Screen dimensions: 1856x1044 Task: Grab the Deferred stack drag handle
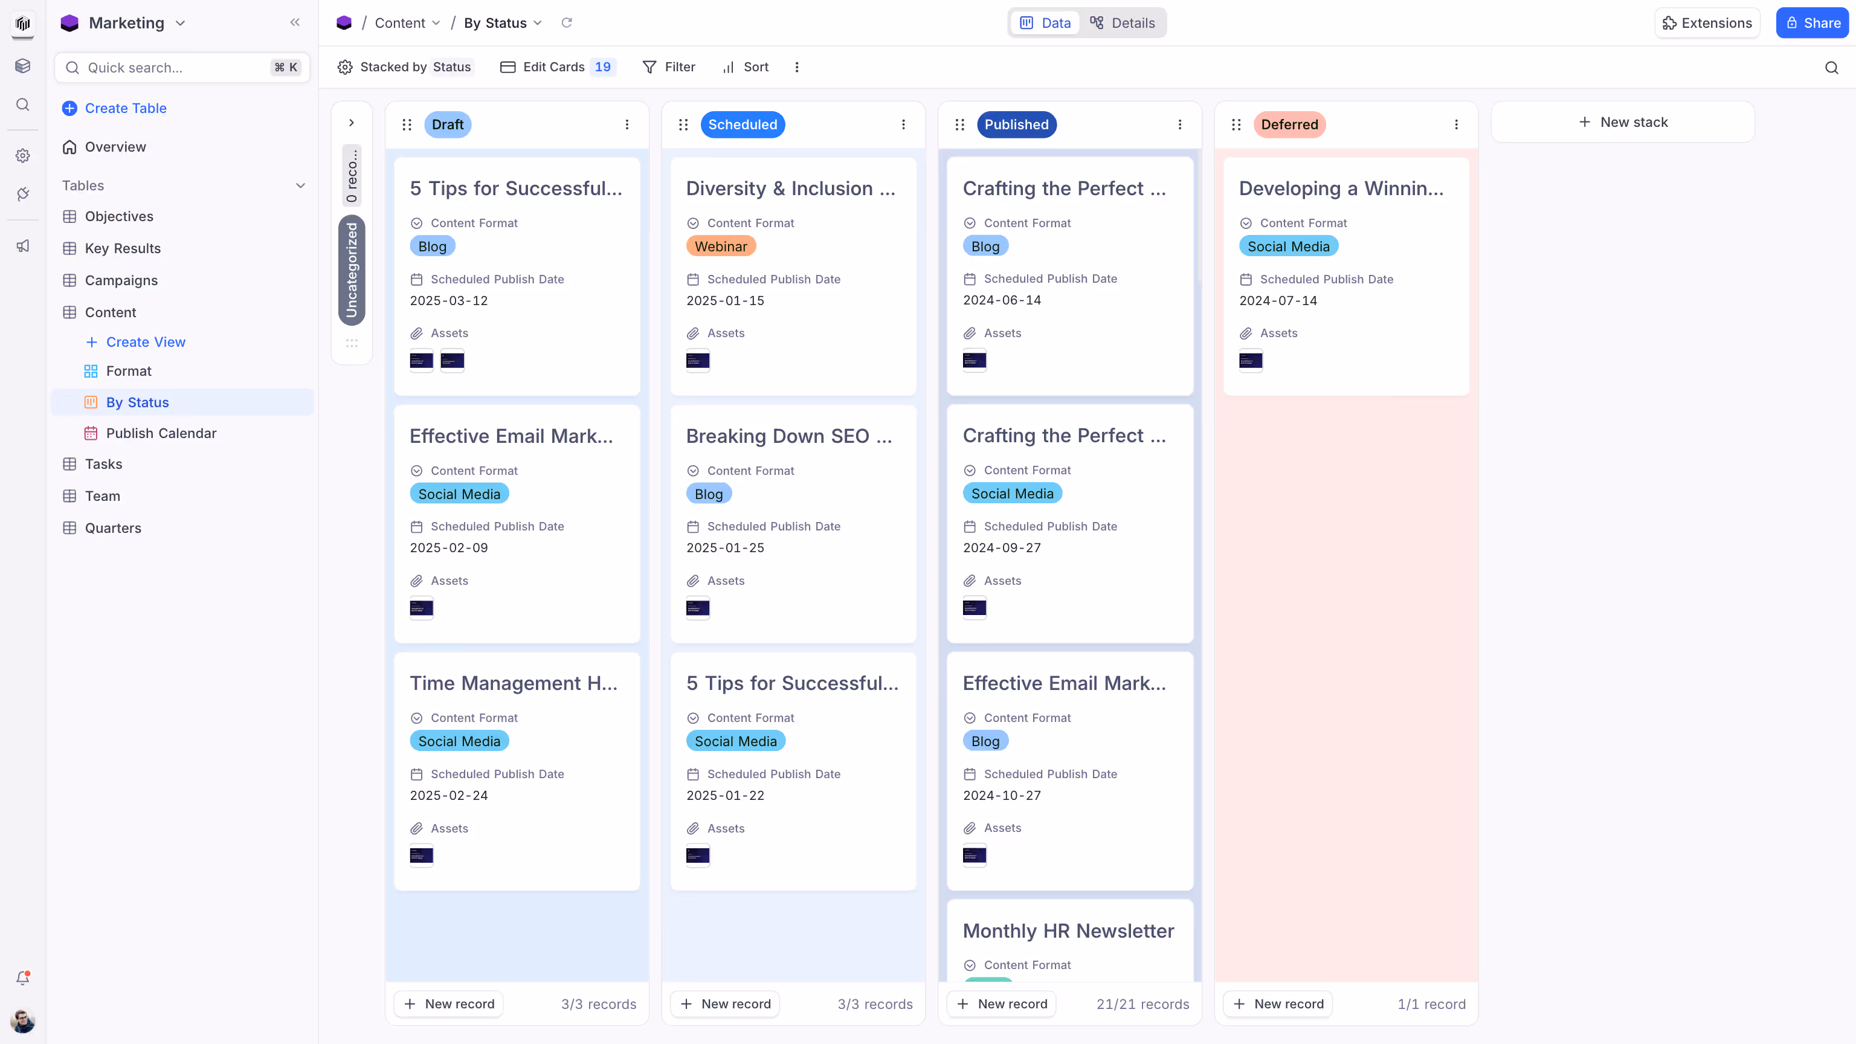pyautogui.click(x=1236, y=124)
